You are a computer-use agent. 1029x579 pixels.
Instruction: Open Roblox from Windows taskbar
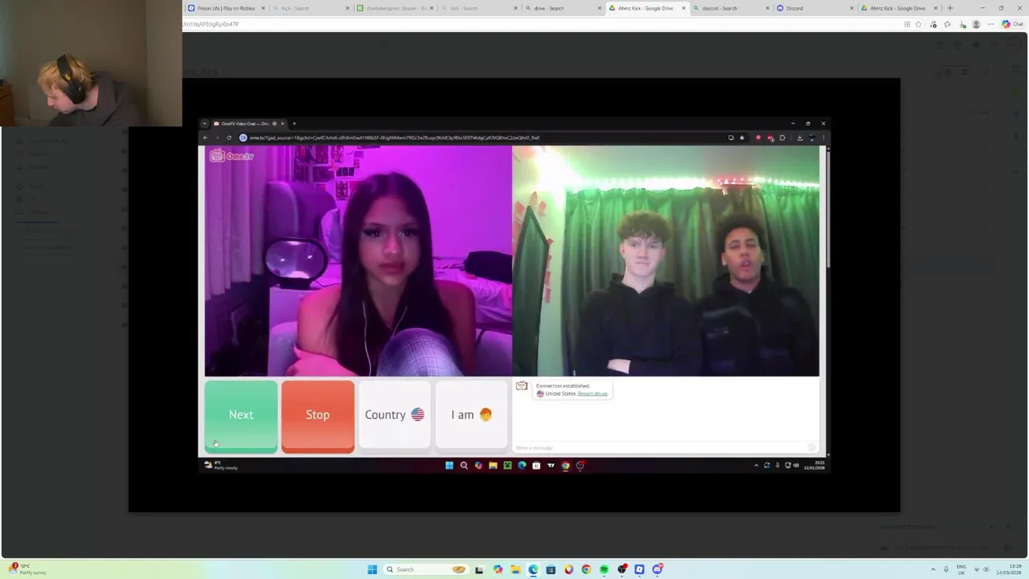(x=639, y=569)
